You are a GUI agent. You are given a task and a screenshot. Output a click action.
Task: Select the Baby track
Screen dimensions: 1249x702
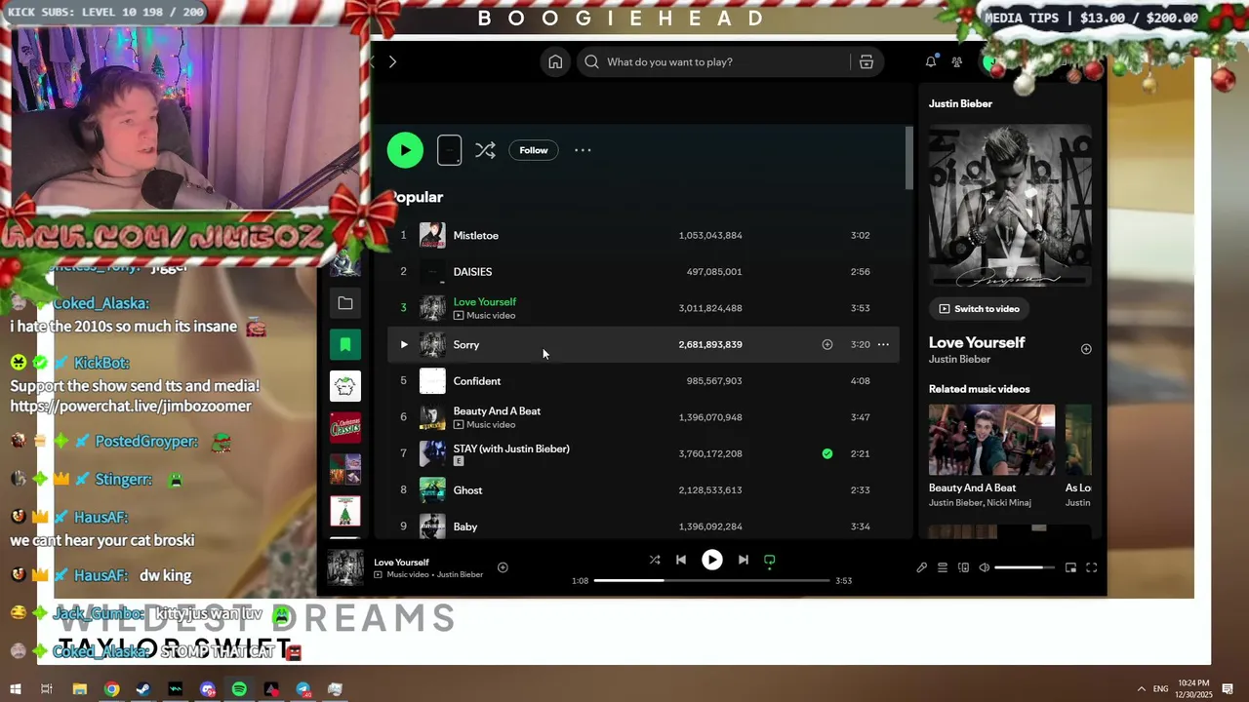point(643,526)
